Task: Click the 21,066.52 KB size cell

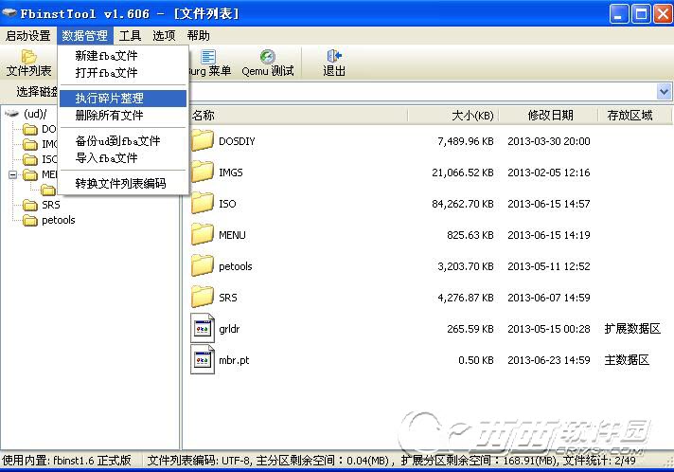Action: click(x=463, y=172)
